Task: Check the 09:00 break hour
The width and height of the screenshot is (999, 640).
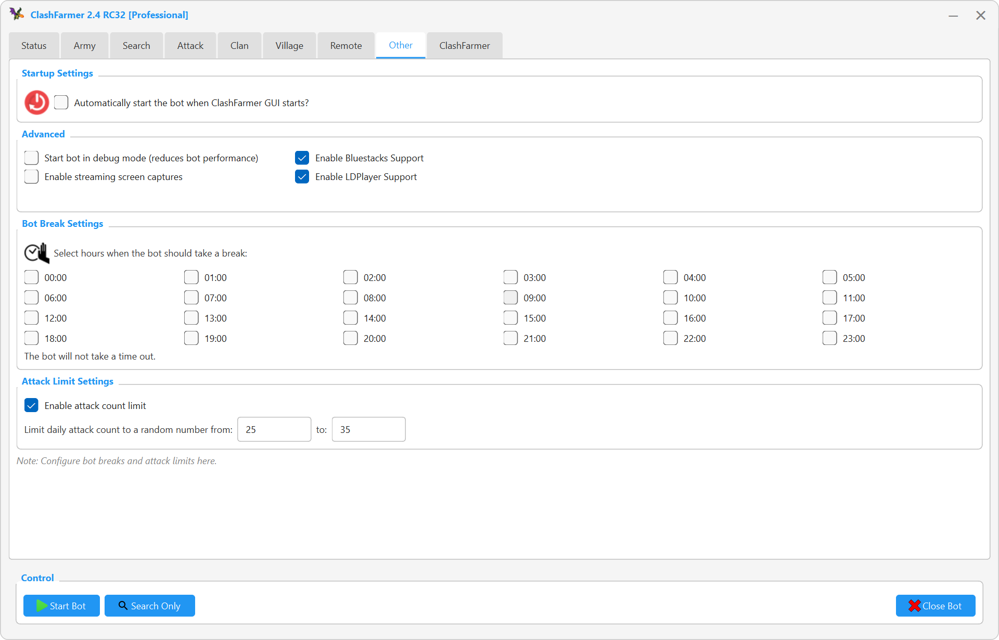Action: click(x=510, y=297)
